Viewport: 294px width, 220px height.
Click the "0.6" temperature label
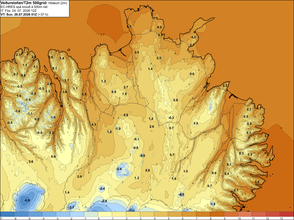[x=192, y=74]
